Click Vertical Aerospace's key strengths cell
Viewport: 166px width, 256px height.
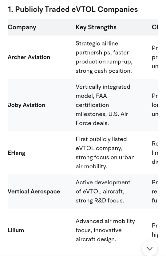click(x=103, y=191)
